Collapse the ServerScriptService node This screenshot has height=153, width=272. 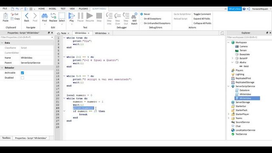(x=228, y=86)
